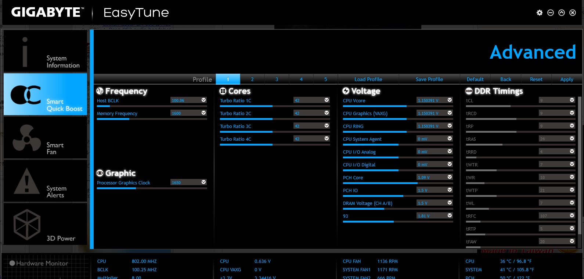Open the System Alerts section
The width and height of the screenshot is (584, 279).
[45, 181]
